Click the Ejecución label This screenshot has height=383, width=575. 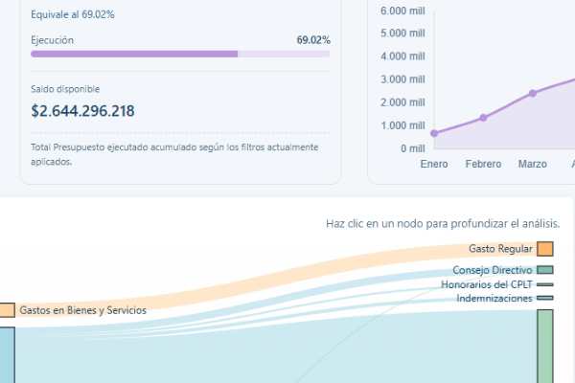[x=52, y=40]
